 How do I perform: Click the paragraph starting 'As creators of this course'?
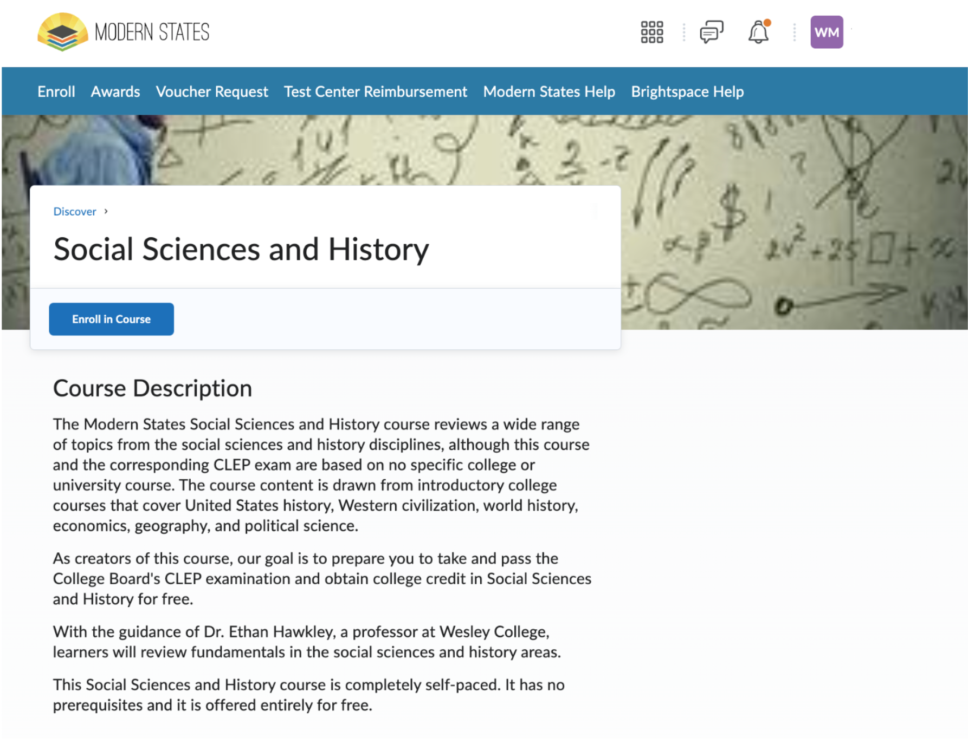pos(322,578)
